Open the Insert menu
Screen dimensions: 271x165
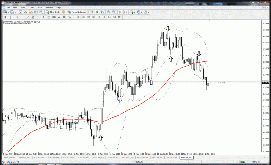point(23,7)
